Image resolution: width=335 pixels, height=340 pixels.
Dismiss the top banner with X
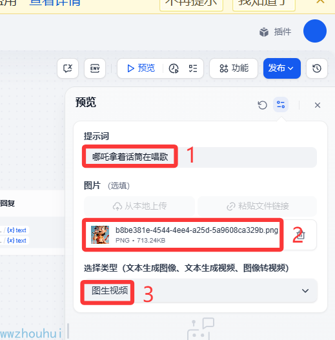320,2
